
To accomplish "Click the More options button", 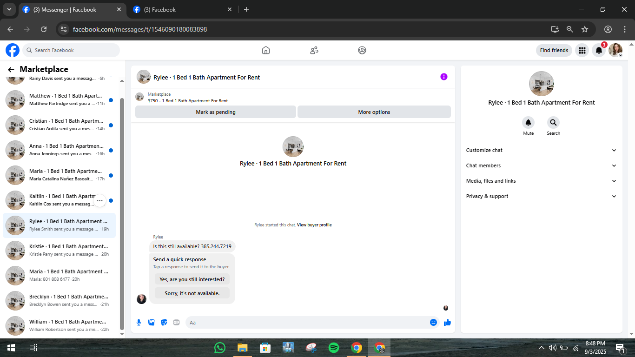I will tap(374, 112).
